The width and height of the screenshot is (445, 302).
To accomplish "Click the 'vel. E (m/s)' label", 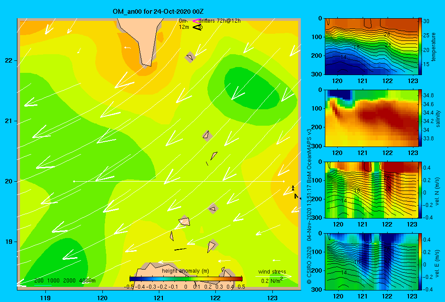I will point(437,263).
